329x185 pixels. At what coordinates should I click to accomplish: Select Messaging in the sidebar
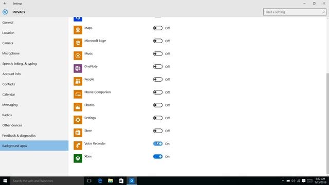click(x=34, y=105)
